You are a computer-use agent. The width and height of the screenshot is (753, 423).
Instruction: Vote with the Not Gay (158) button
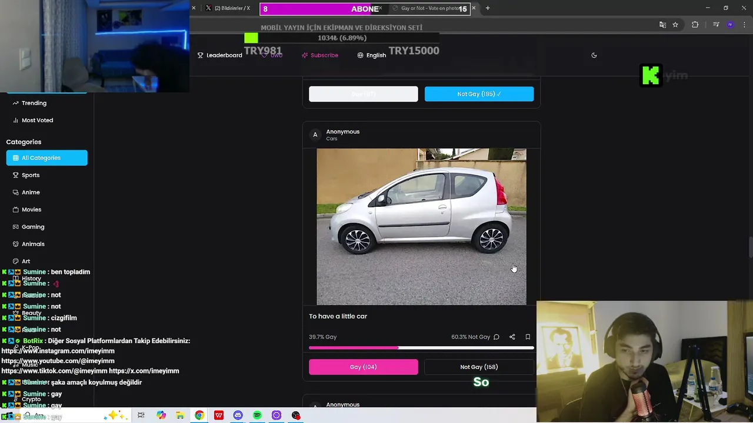tap(479, 367)
